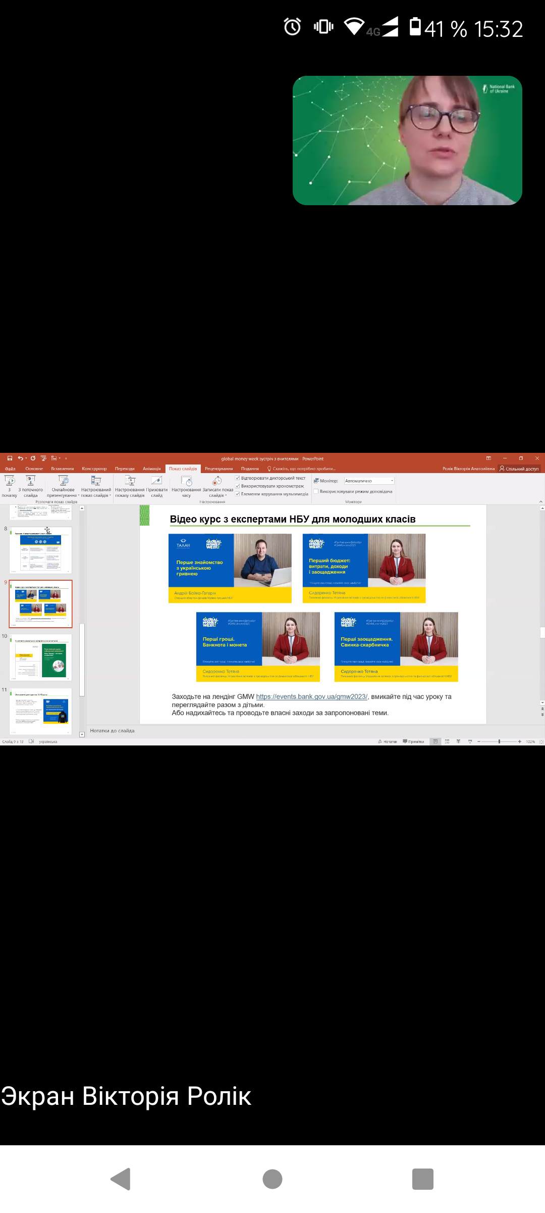Click the 'Скажіть, що потрібно зробити' search field

click(301, 469)
